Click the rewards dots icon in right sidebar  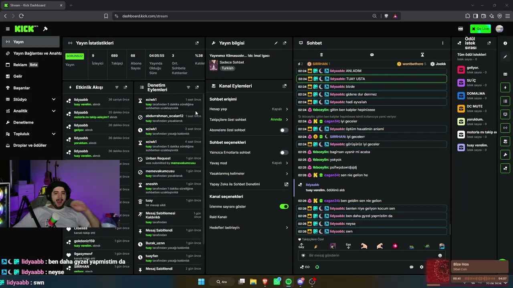pos(505,168)
